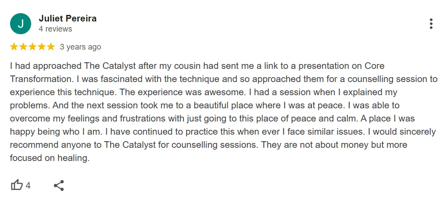This screenshot has width=447, height=200.
Task: Share this review via share icon
Action: 59,185
